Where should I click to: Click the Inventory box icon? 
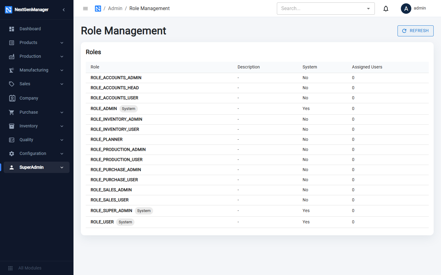point(12,126)
